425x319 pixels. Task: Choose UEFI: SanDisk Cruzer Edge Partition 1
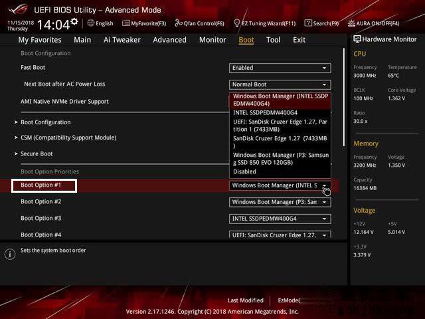[x=280, y=126]
